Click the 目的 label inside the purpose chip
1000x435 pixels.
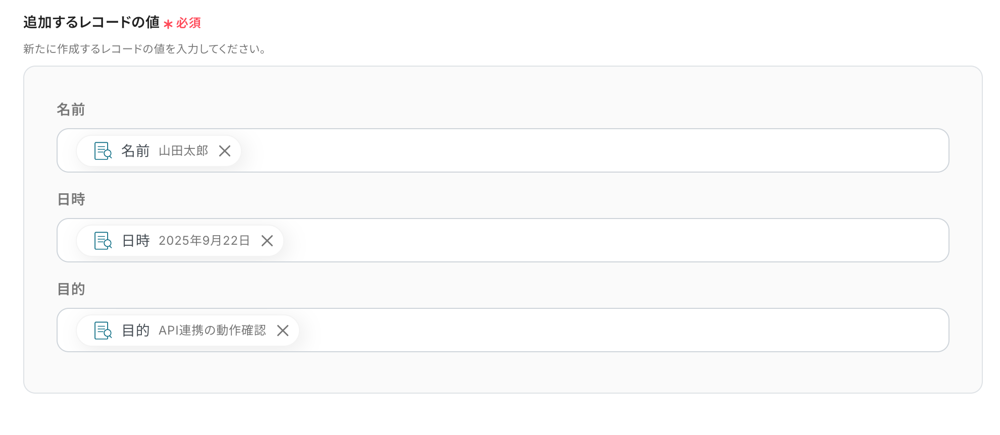click(x=135, y=331)
